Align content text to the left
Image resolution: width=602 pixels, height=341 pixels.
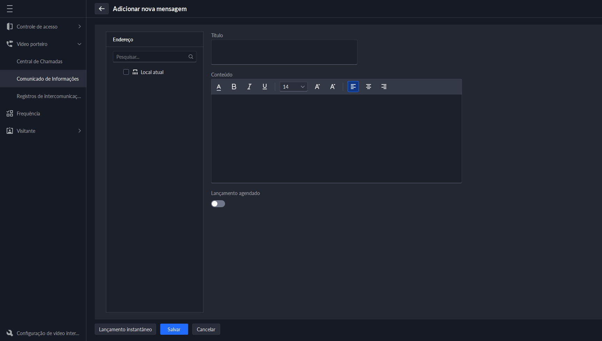click(x=353, y=87)
